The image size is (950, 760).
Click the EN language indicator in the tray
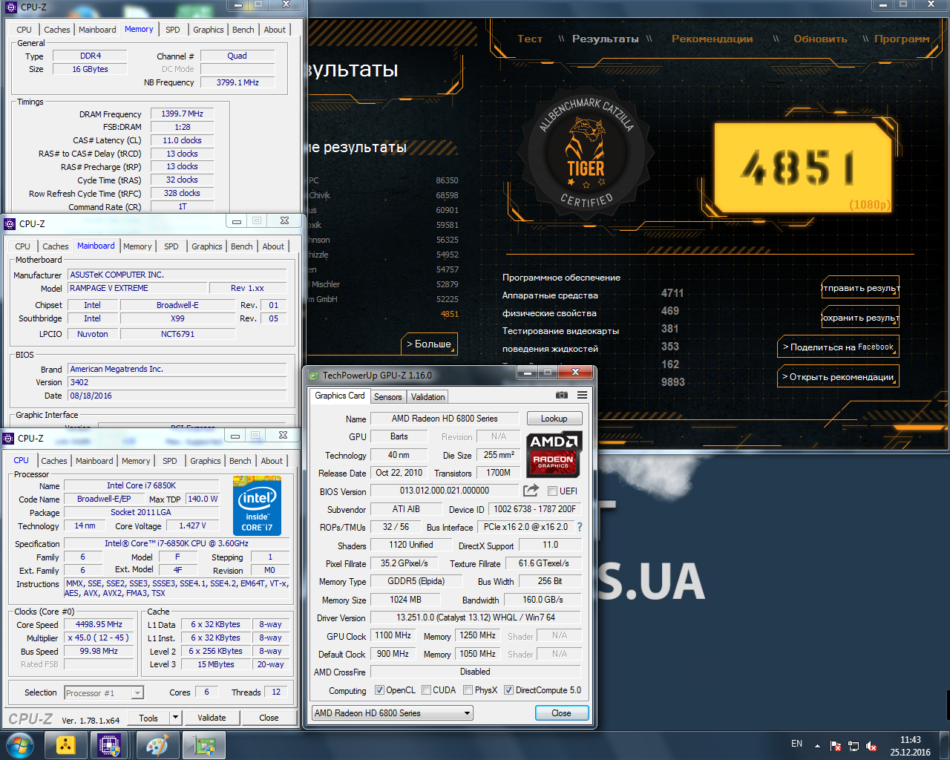coord(796,744)
